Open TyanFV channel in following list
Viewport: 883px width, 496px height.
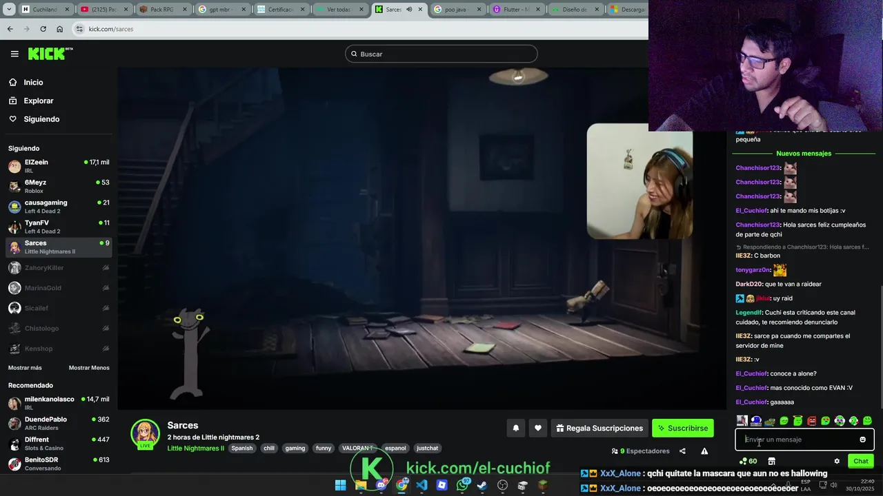tap(59, 227)
